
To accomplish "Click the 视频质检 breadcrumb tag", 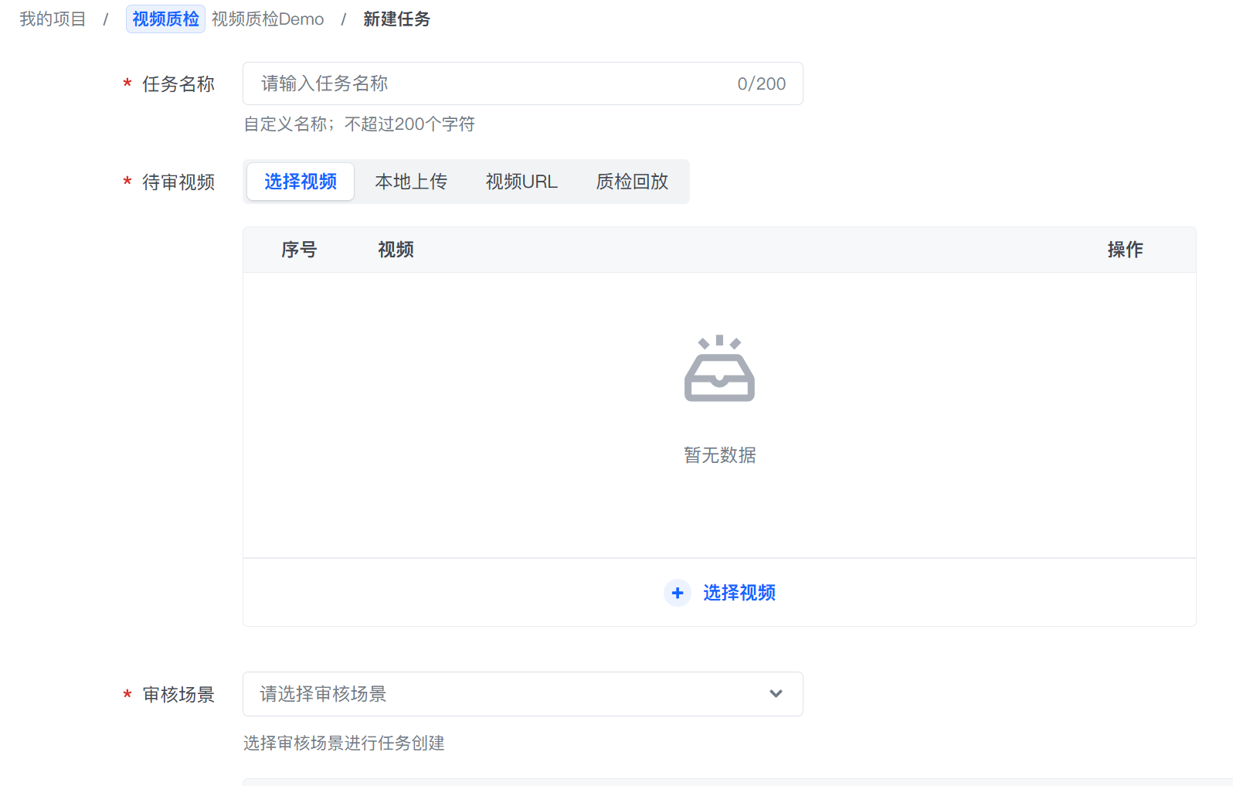I will pyautogui.click(x=165, y=19).
